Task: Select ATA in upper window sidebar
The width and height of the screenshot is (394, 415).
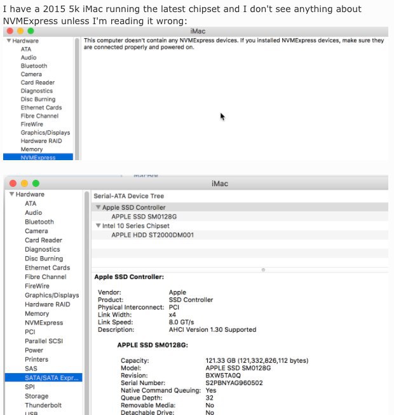Action: (26, 49)
